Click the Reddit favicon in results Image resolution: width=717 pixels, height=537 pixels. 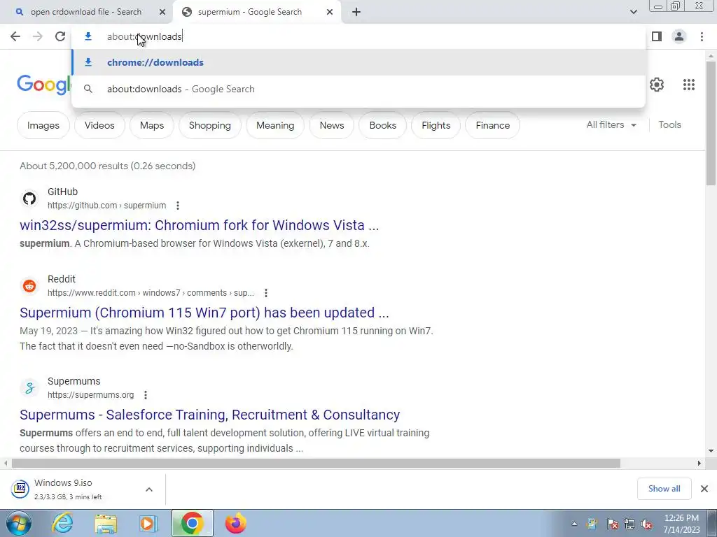[x=29, y=286]
